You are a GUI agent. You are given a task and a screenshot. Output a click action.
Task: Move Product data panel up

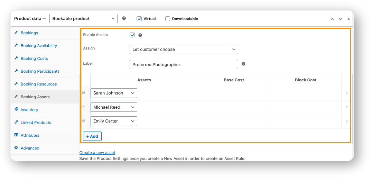click(332, 19)
